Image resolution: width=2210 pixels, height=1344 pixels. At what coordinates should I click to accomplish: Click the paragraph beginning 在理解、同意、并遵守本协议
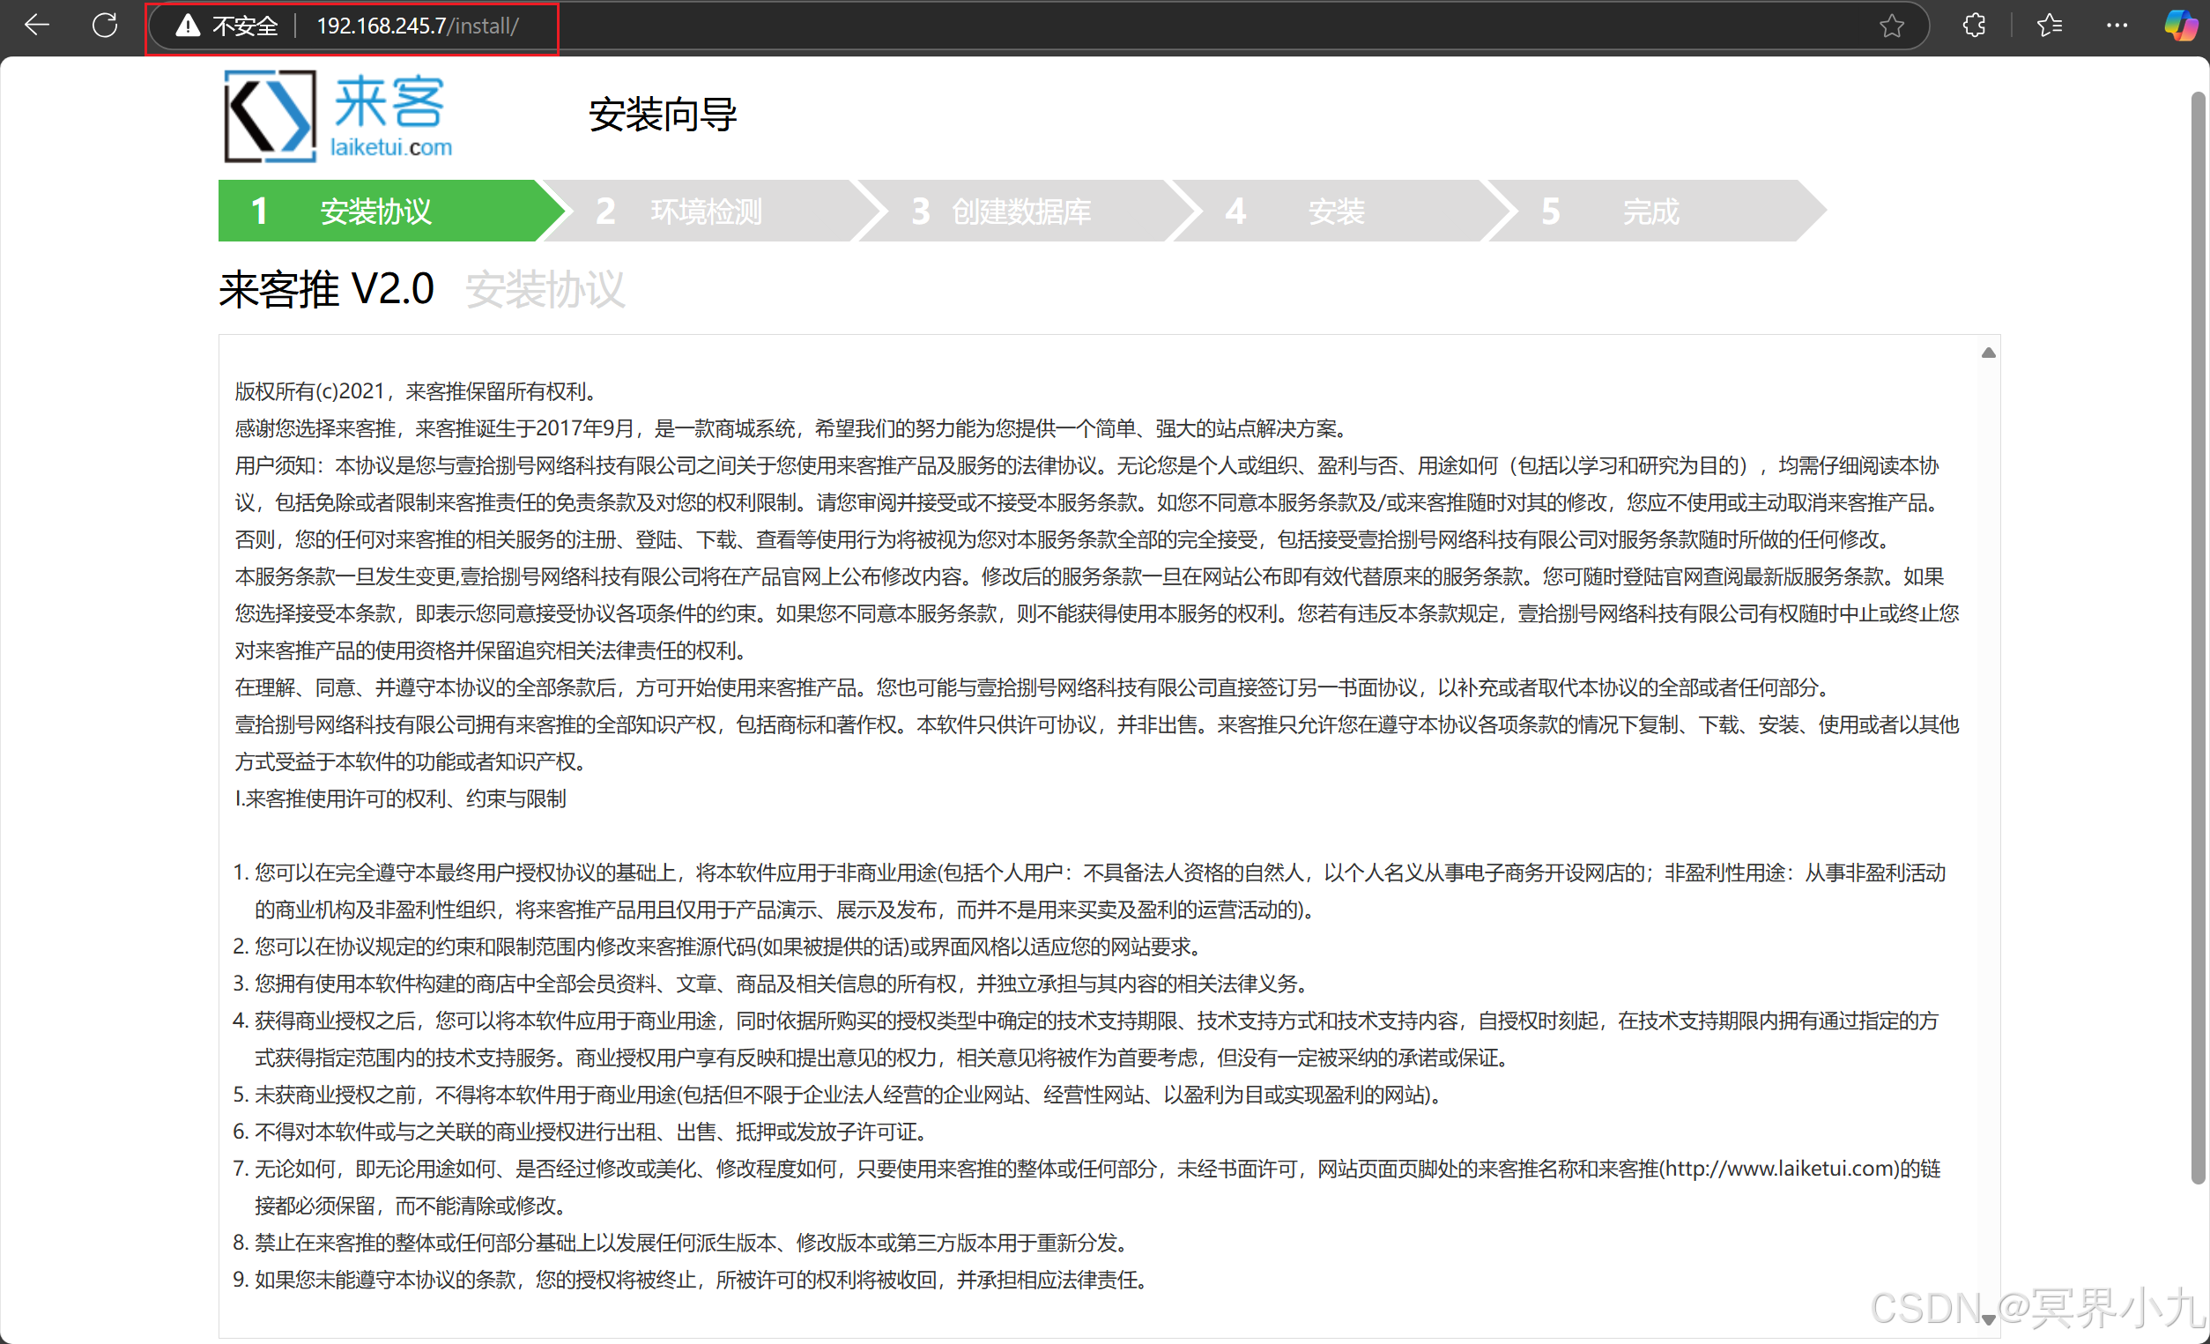click(1033, 687)
